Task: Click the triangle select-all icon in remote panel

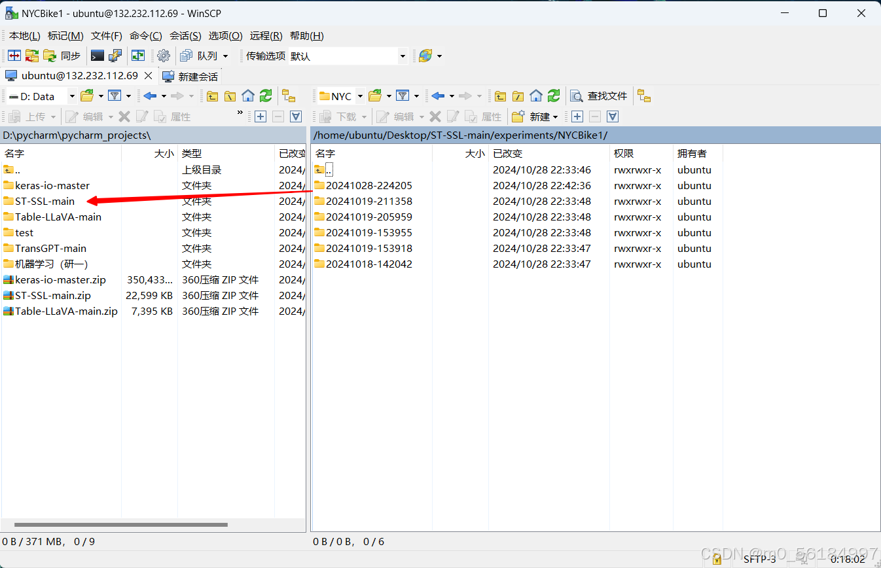Action: 613,116
